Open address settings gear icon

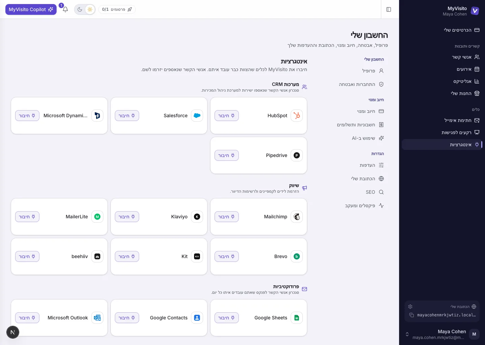[x=410, y=307]
